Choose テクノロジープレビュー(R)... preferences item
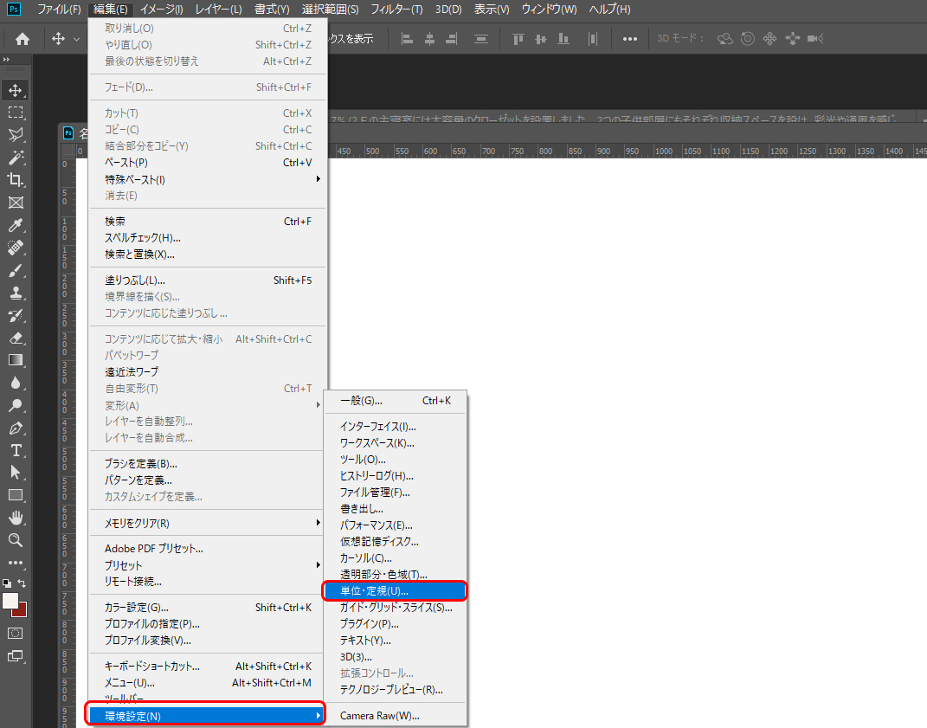This screenshot has width=927, height=728. (x=395, y=690)
